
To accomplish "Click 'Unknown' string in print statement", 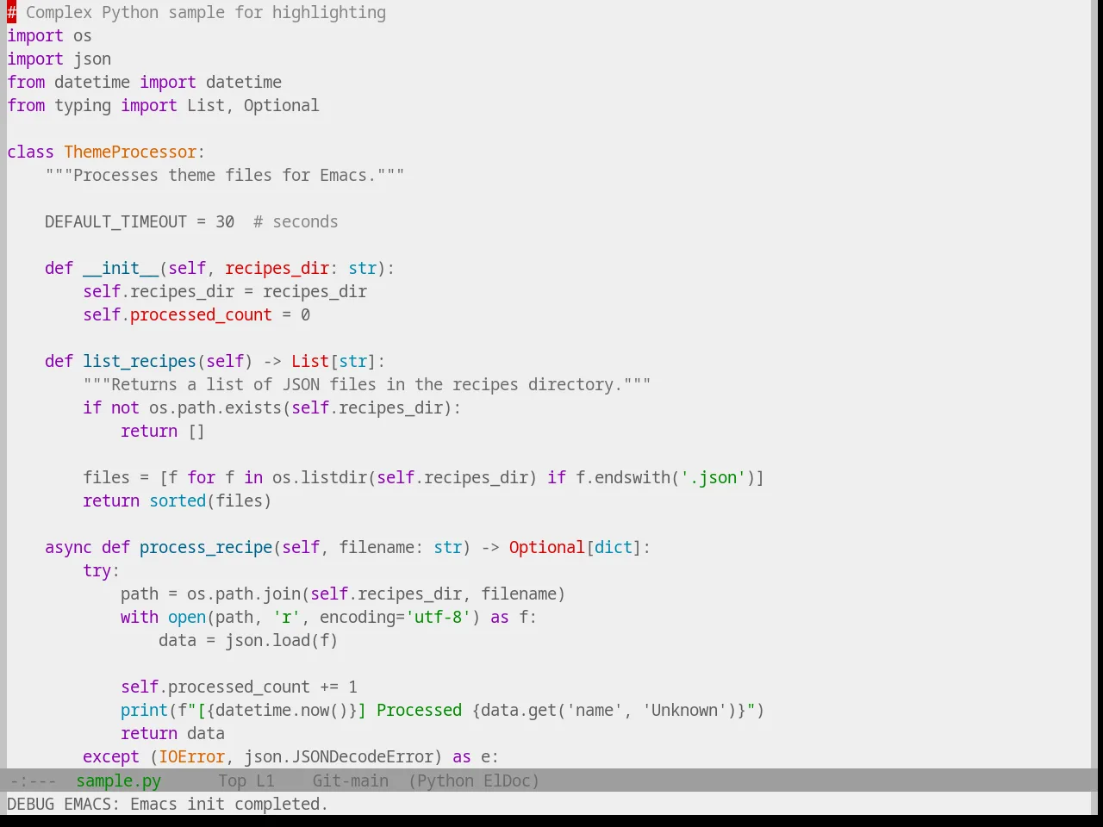I will click(684, 710).
